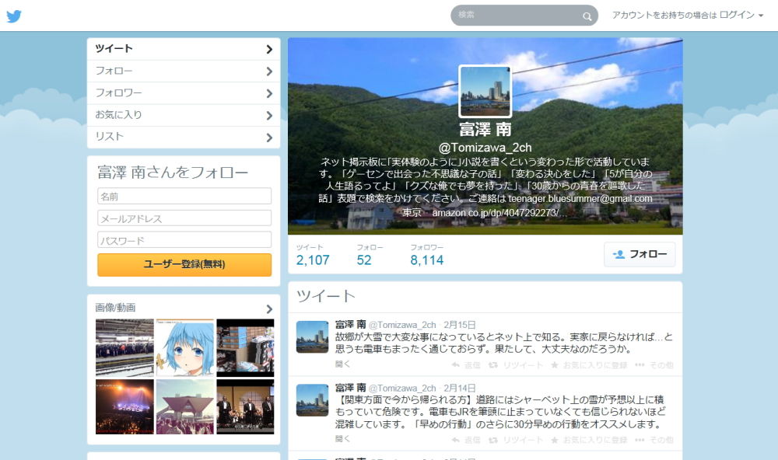This screenshot has height=460, width=778.
Task: Click chevron beside 画像/動画 heading
Action: (x=269, y=308)
